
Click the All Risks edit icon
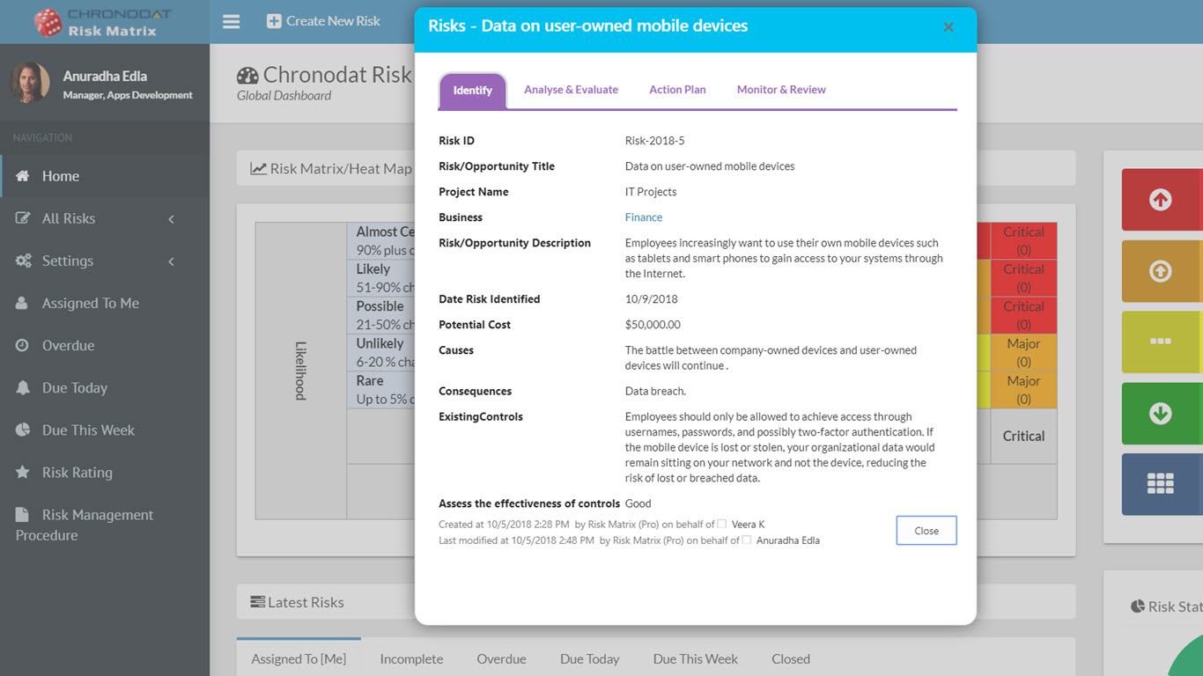click(x=23, y=218)
